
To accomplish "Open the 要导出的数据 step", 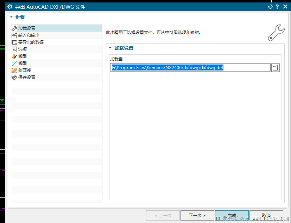I will pos(56,42).
